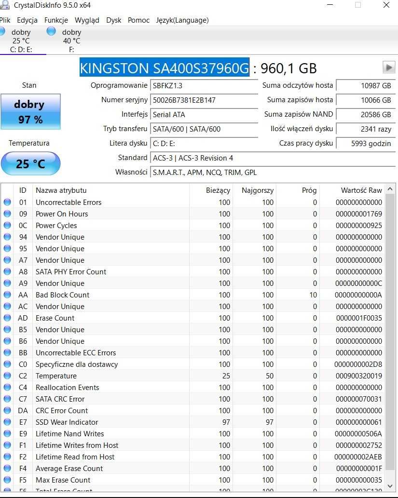Click the Litera dysku field C: D: E:
Screen dimensions: 398x498
tap(204, 143)
